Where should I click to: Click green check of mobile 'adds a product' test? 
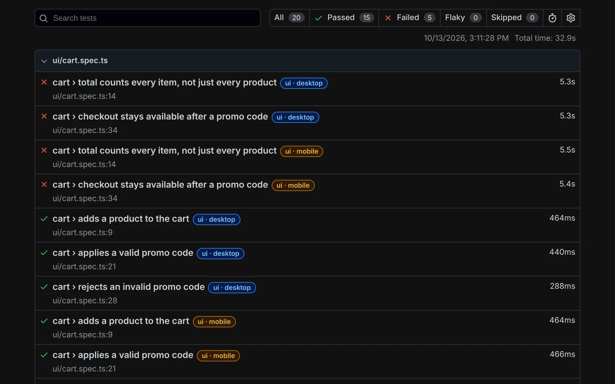pos(44,321)
